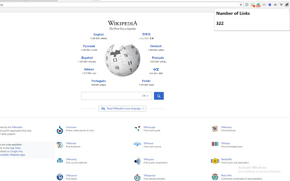Follow the Wikiversity text link

[72, 159]
